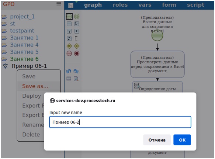
Task: Select the text annotation bracket tool
Action: click(x=76, y=38)
